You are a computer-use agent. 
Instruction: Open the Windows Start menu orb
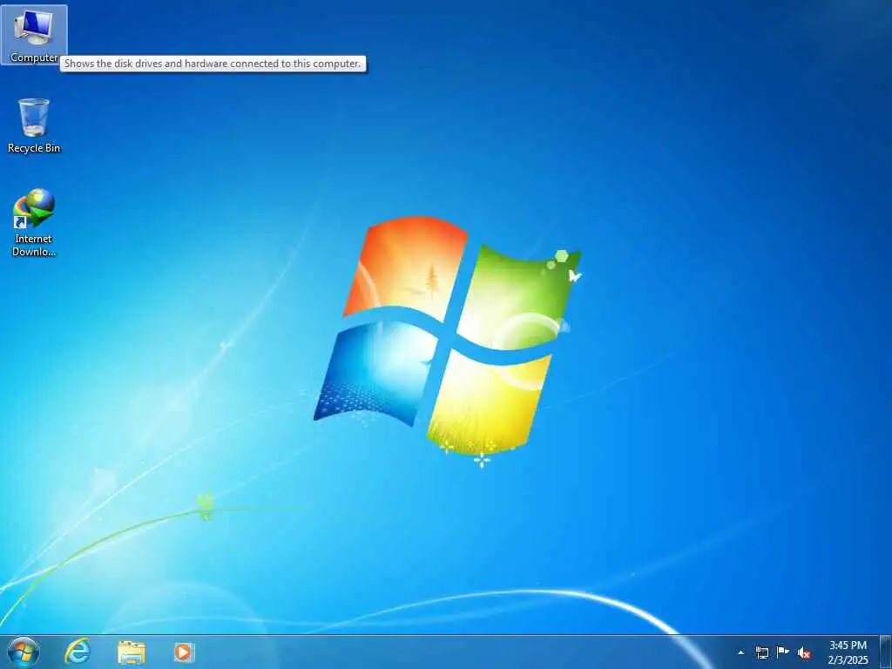24,652
